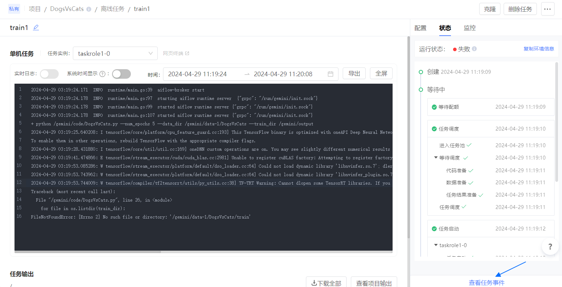
Task: Click the floating question mark help button
Action: point(550,246)
